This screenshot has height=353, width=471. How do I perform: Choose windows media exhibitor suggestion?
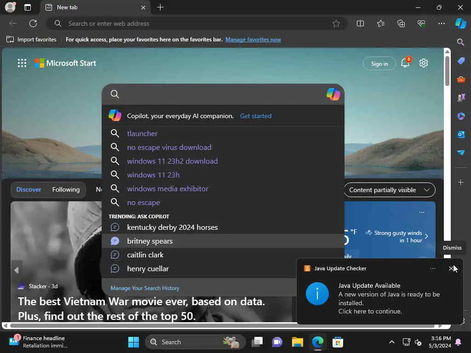[223, 188]
